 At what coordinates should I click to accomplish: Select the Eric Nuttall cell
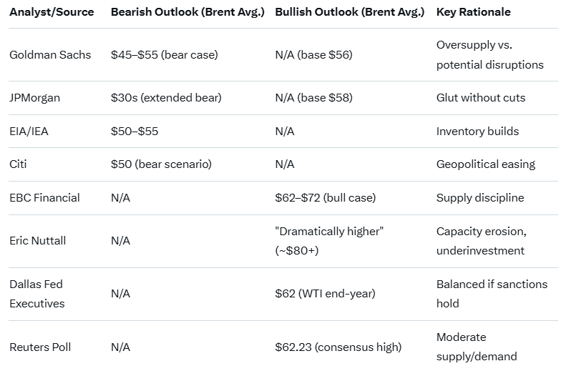click(37, 241)
